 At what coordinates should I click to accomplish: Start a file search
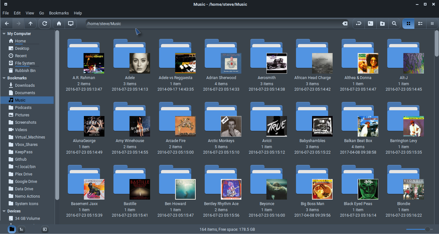pyautogui.click(x=394, y=23)
